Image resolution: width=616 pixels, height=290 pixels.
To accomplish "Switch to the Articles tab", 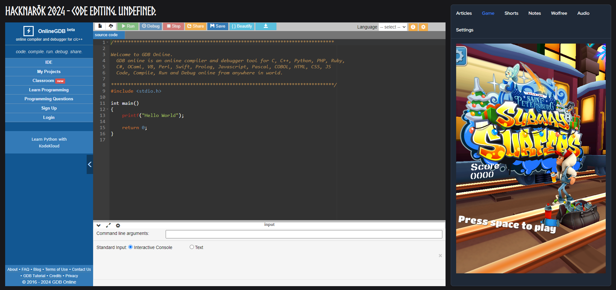I will (x=464, y=13).
